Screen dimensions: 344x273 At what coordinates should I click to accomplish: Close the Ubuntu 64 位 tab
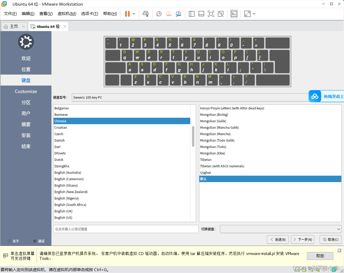click(65, 26)
